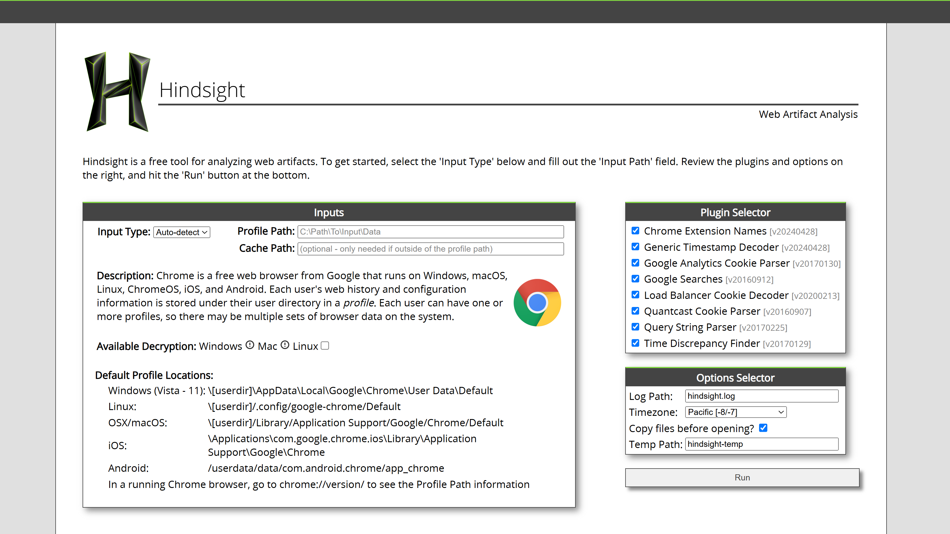Click version tag [v20200213]
Image resolution: width=950 pixels, height=534 pixels.
815,296
